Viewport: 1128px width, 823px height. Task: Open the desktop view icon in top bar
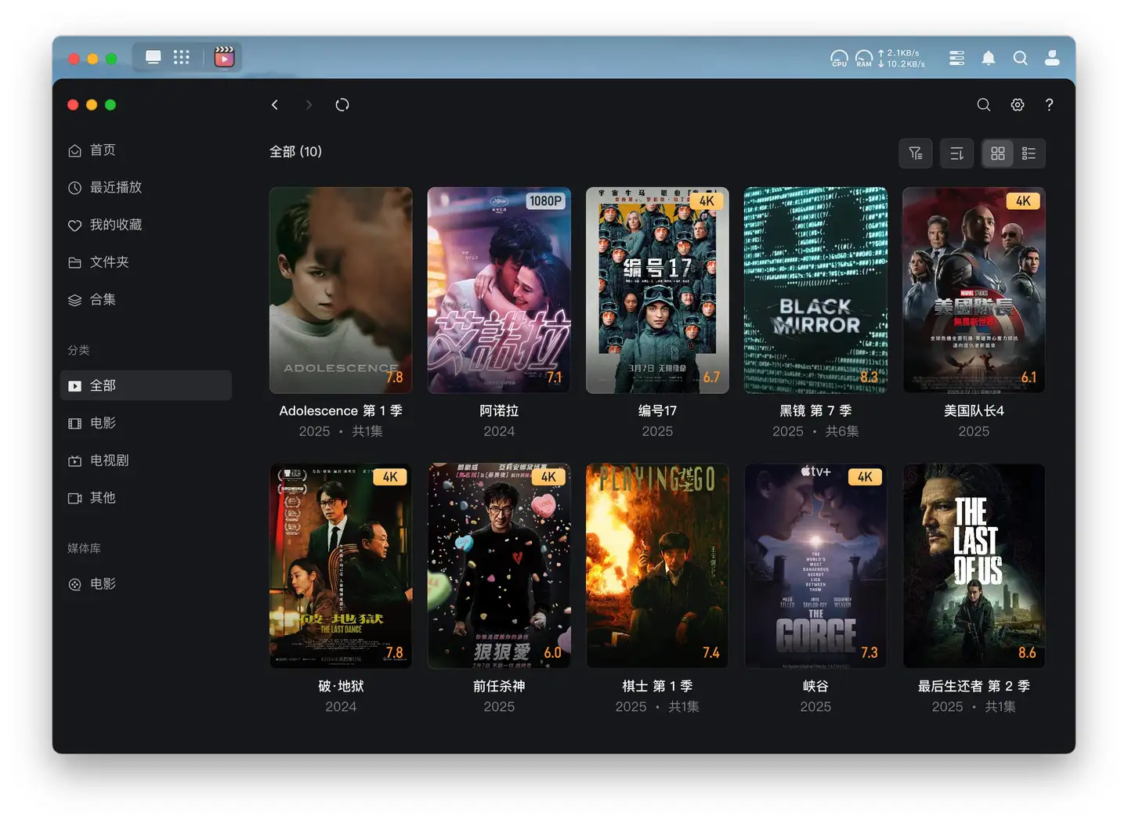[154, 57]
